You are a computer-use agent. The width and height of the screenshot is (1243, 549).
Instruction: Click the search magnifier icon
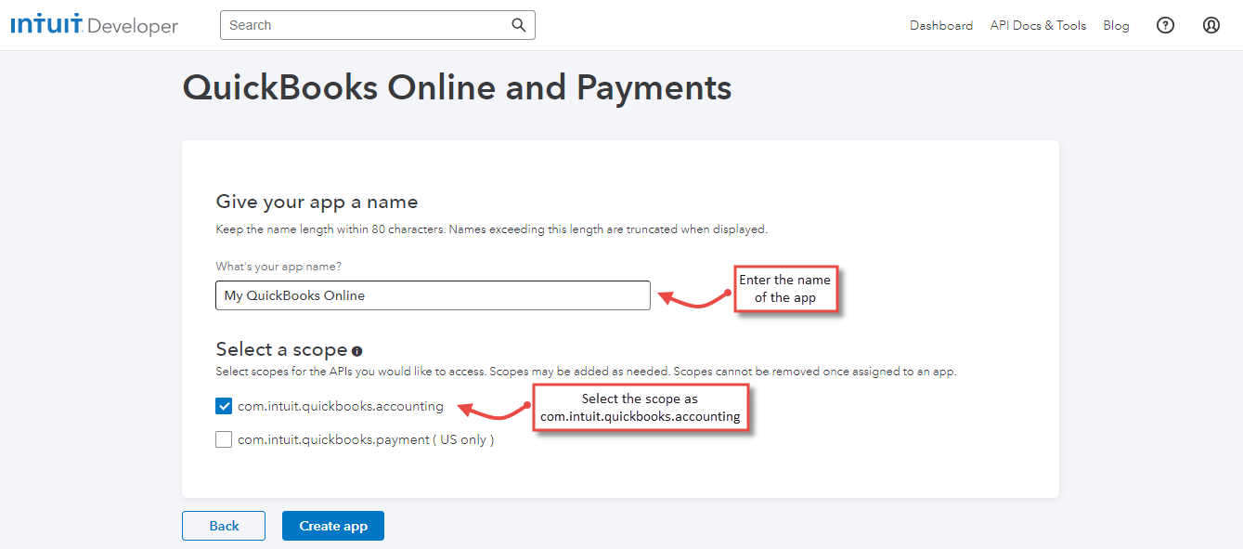pos(519,25)
